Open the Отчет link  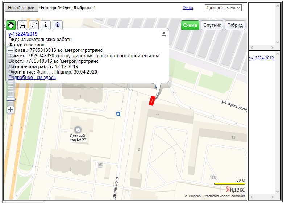pyautogui.click(x=188, y=8)
